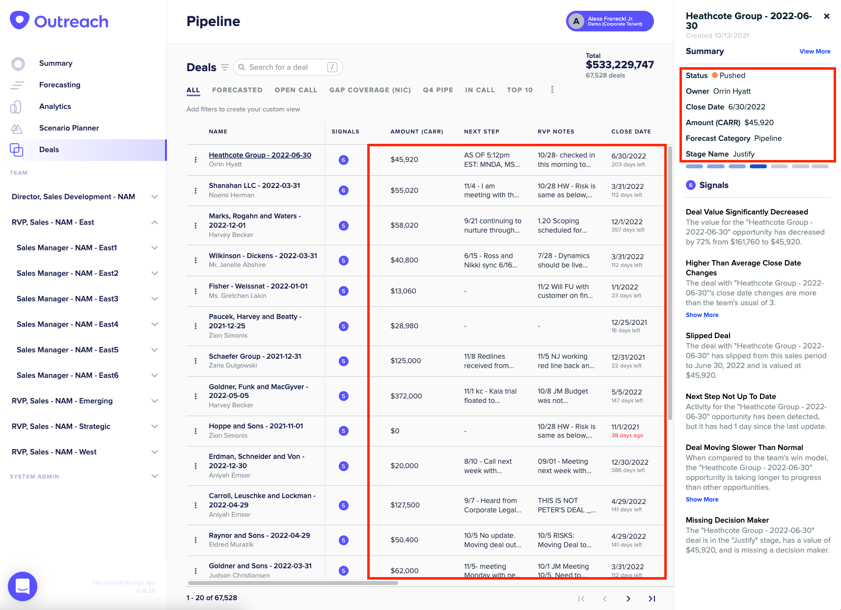Expand Sales Manager - NAM - East3

155,299
